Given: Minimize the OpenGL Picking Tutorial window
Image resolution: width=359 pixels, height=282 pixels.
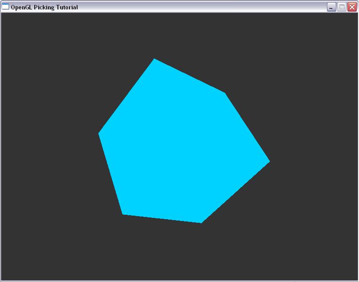Looking at the screenshot, I should pos(331,7).
